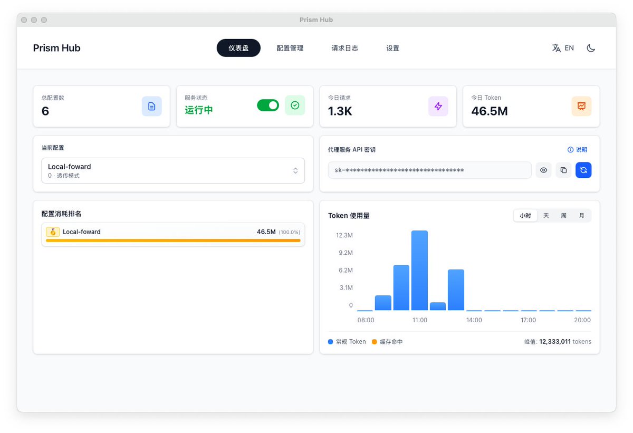Image resolution: width=633 pixels, height=433 pixels.
Task: Click the 46.5M value in the ranking row
Action: tap(266, 232)
